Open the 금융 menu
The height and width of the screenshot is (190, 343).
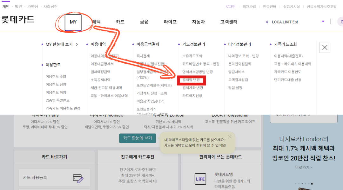click(144, 22)
